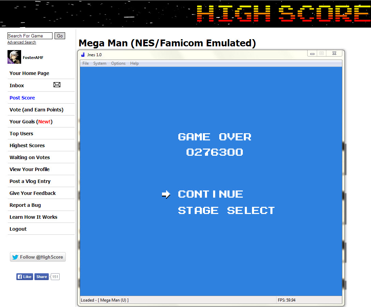
Task: Click the arrow cursor beside CONTINUE
Action: point(166,195)
